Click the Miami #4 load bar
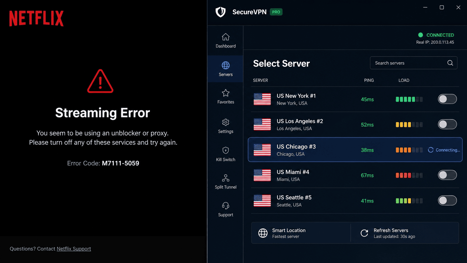 409,175
